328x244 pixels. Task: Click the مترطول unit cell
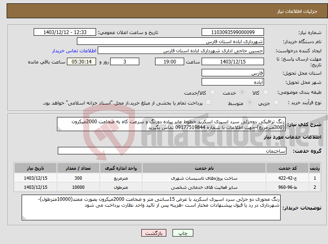[x=121, y=187]
